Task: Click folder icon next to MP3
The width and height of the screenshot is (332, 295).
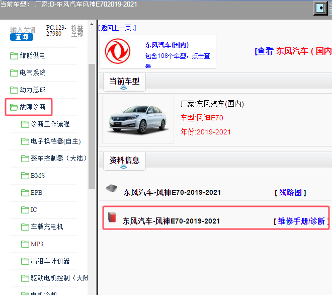Action: click(25, 244)
